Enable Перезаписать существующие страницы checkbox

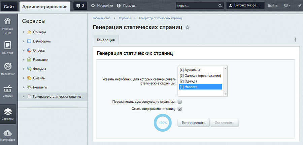[180, 101]
